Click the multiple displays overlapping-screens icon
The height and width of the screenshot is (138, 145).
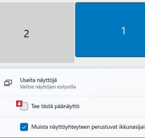pyautogui.click(x=8, y=83)
